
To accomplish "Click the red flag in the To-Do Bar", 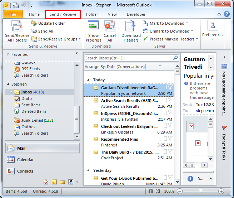I will pos(224,128).
